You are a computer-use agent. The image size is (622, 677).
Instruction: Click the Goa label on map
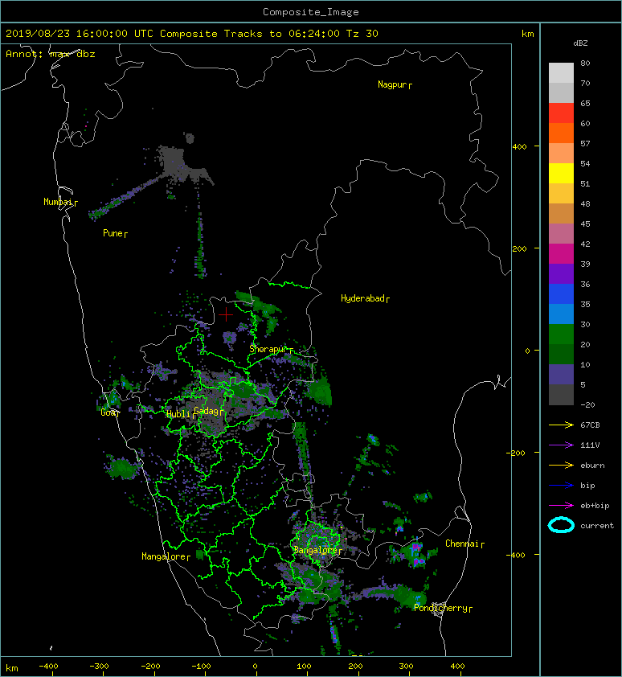108,412
